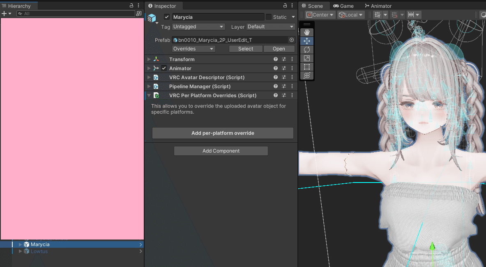
Task: Select the combined Transform tool
Action: 306,75
